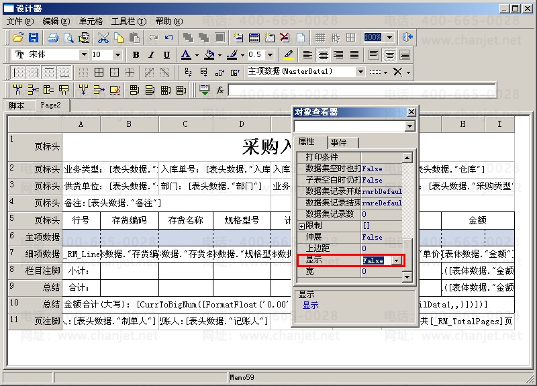
Task: Open the 单元格 menu
Action: click(91, 21)
